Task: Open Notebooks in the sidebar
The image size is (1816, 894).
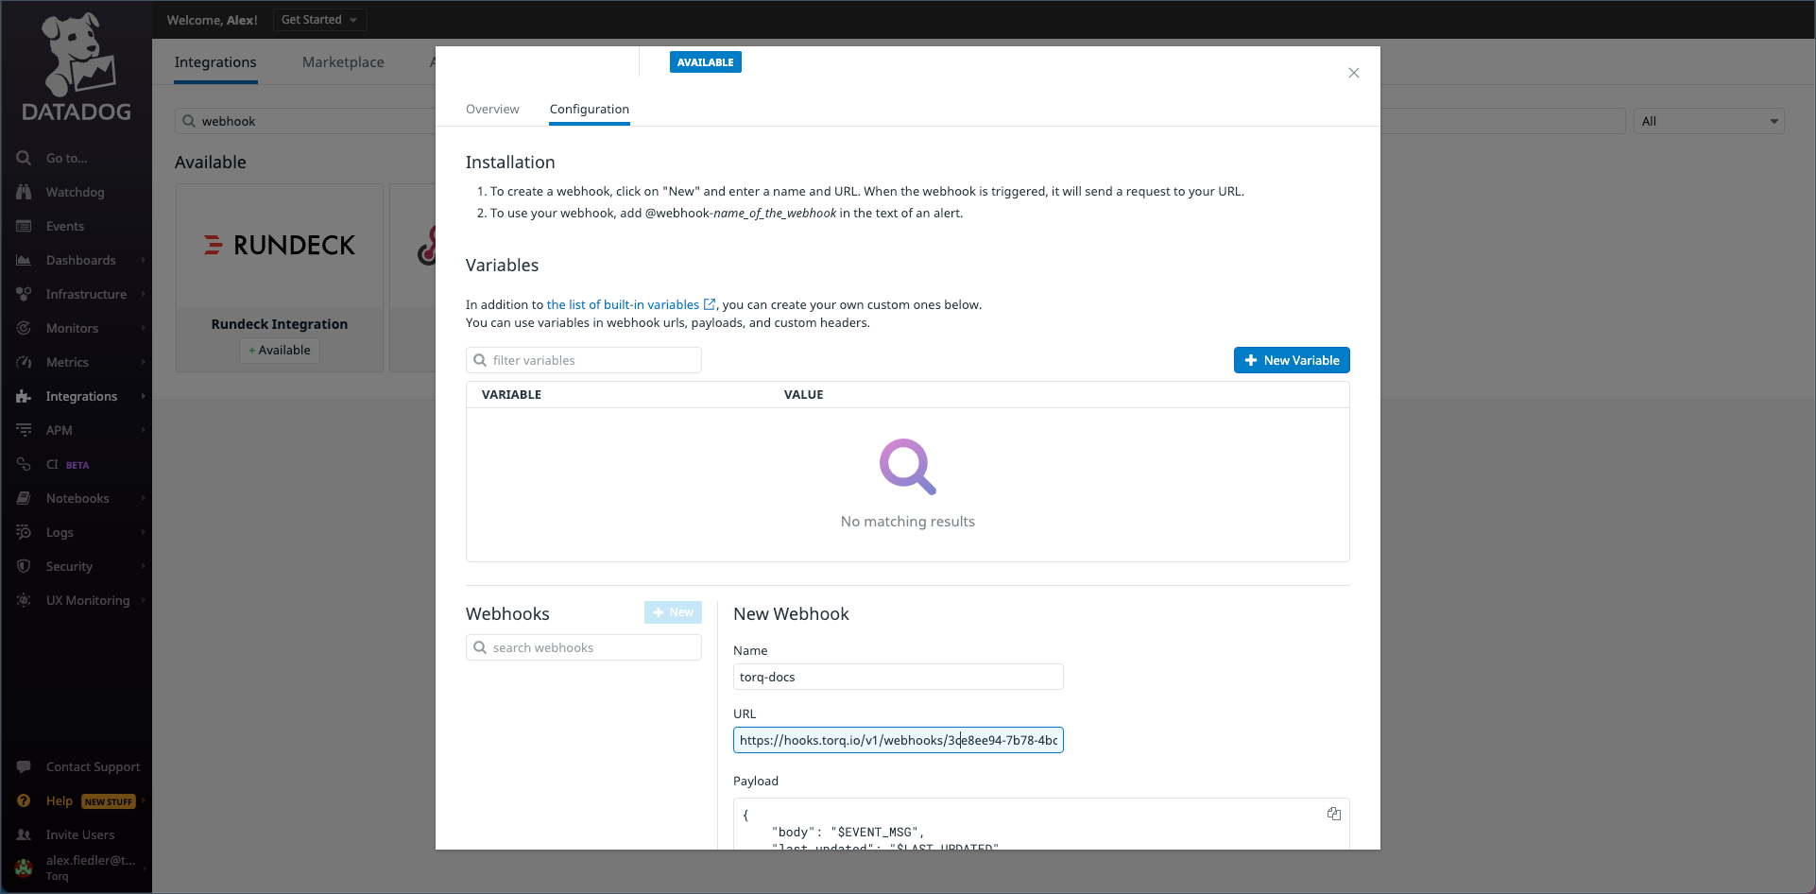Action: [x=77, y=498]
